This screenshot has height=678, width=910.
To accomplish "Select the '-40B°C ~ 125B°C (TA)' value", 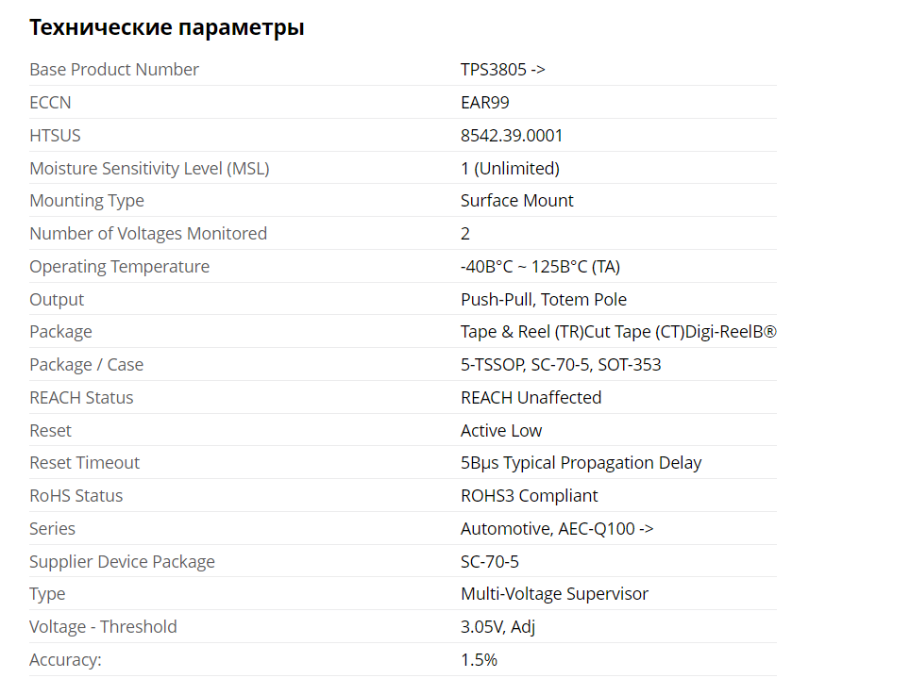I will [x=540, y=267].
